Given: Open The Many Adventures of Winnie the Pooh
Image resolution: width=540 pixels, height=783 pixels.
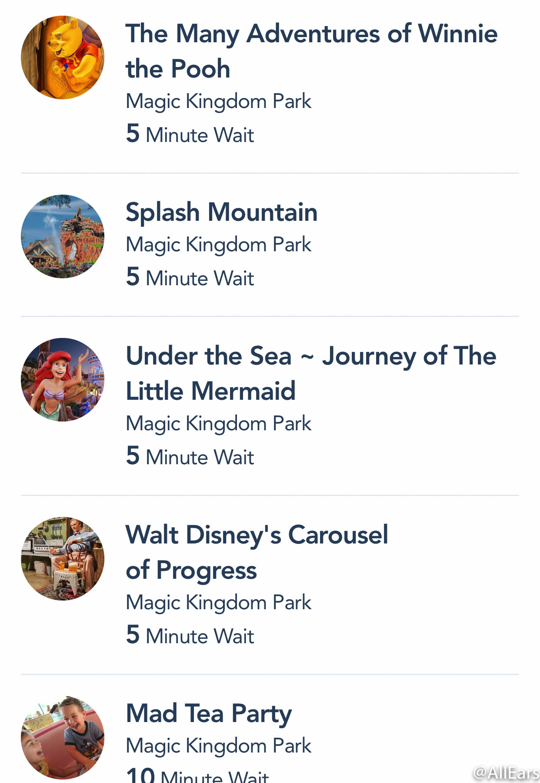Looking at the screenshot, I should [311, 51].
